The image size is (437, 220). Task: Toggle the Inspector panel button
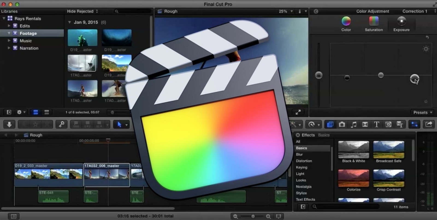[414, 124]
